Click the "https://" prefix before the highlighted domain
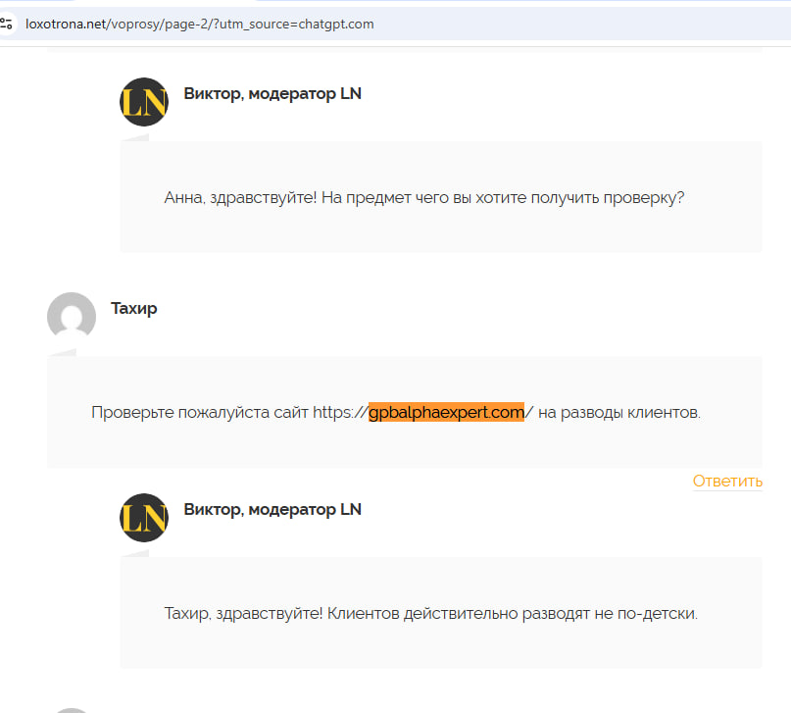The image size is (791, 713). (340, 412)
